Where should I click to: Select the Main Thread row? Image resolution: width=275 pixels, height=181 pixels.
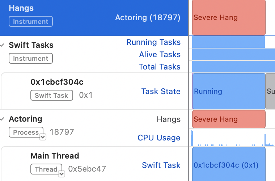pos(95,164)
